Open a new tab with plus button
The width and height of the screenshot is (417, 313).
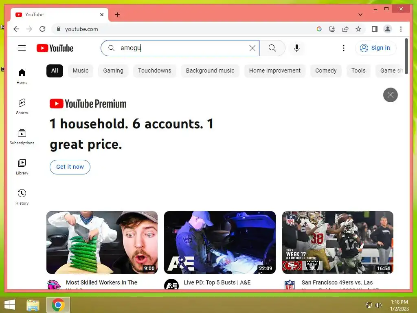[x=117, y=15]
